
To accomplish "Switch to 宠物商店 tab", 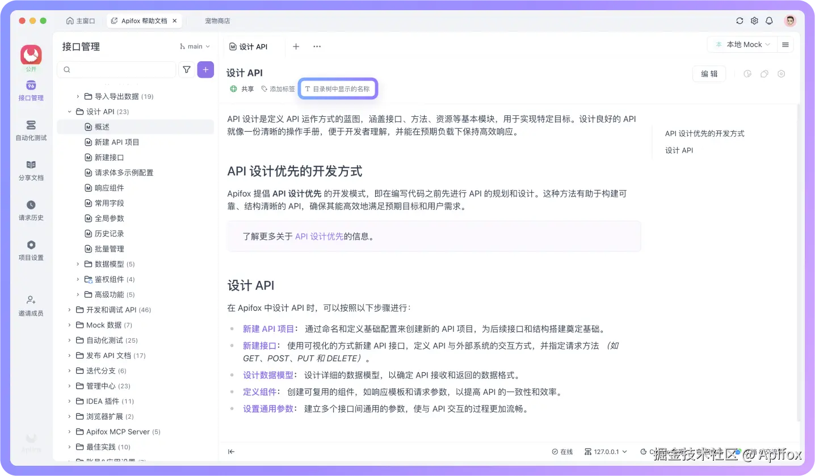I will (x=217, y=20).
